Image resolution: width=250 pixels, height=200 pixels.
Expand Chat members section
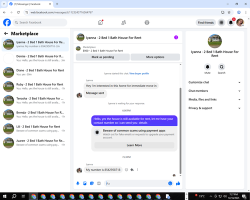[214, 91]
